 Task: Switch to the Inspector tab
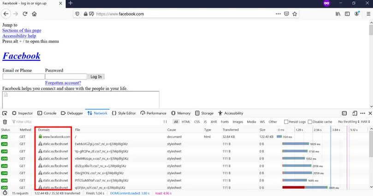click(22, 113)
